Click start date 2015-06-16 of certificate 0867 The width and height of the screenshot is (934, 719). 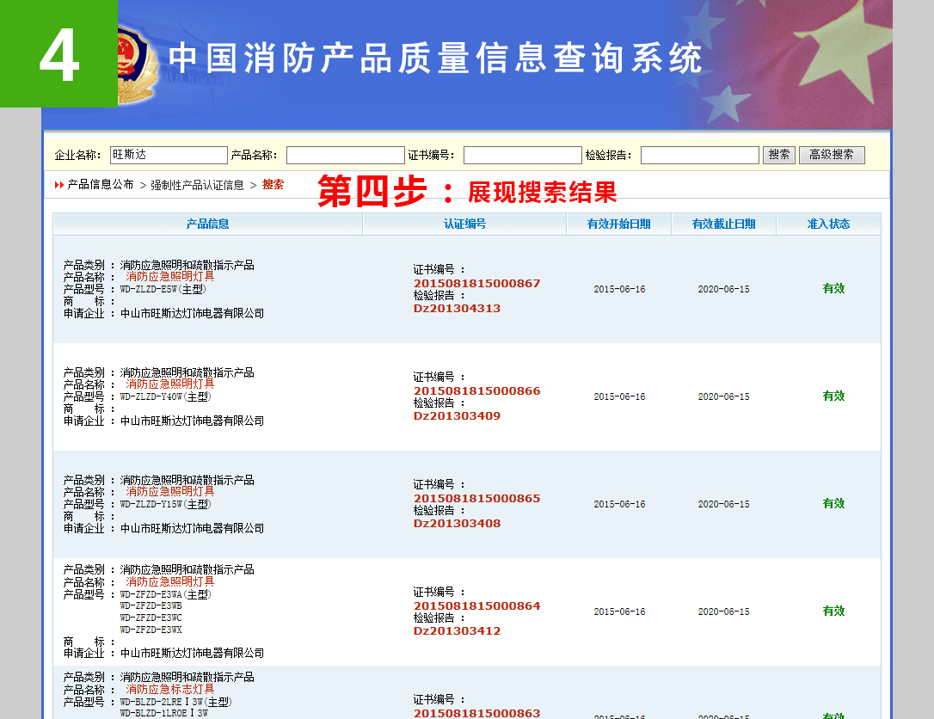coord(619,289)
